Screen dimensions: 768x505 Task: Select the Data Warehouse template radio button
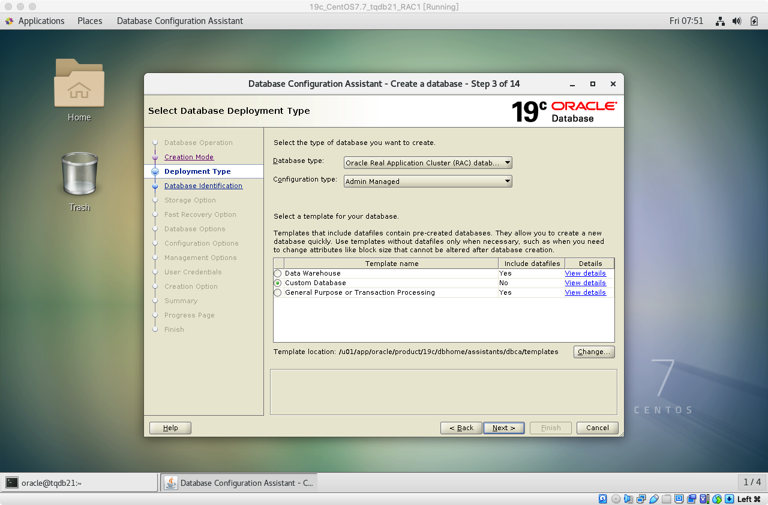278,274
